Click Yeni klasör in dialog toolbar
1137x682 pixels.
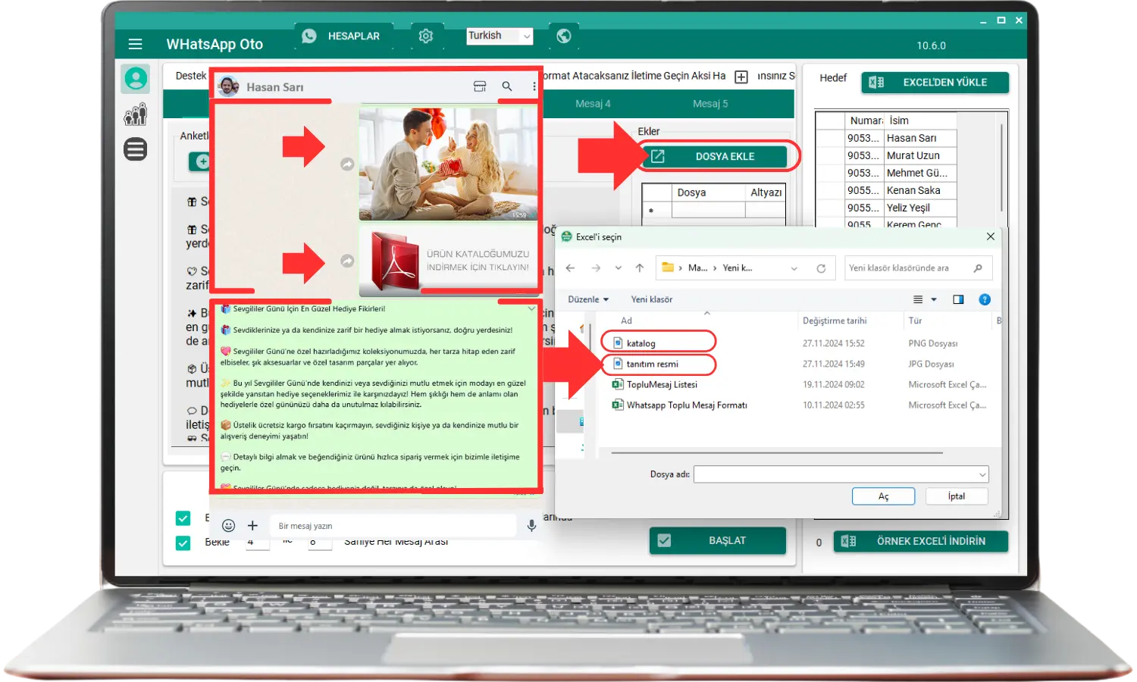click(652, 299)
